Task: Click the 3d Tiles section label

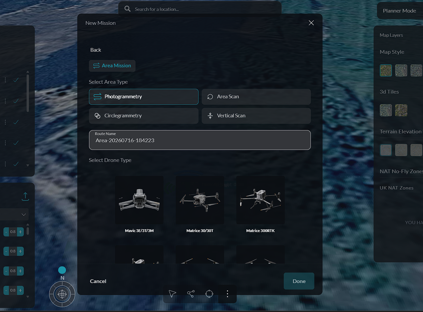Action: [x=389, y=92]
